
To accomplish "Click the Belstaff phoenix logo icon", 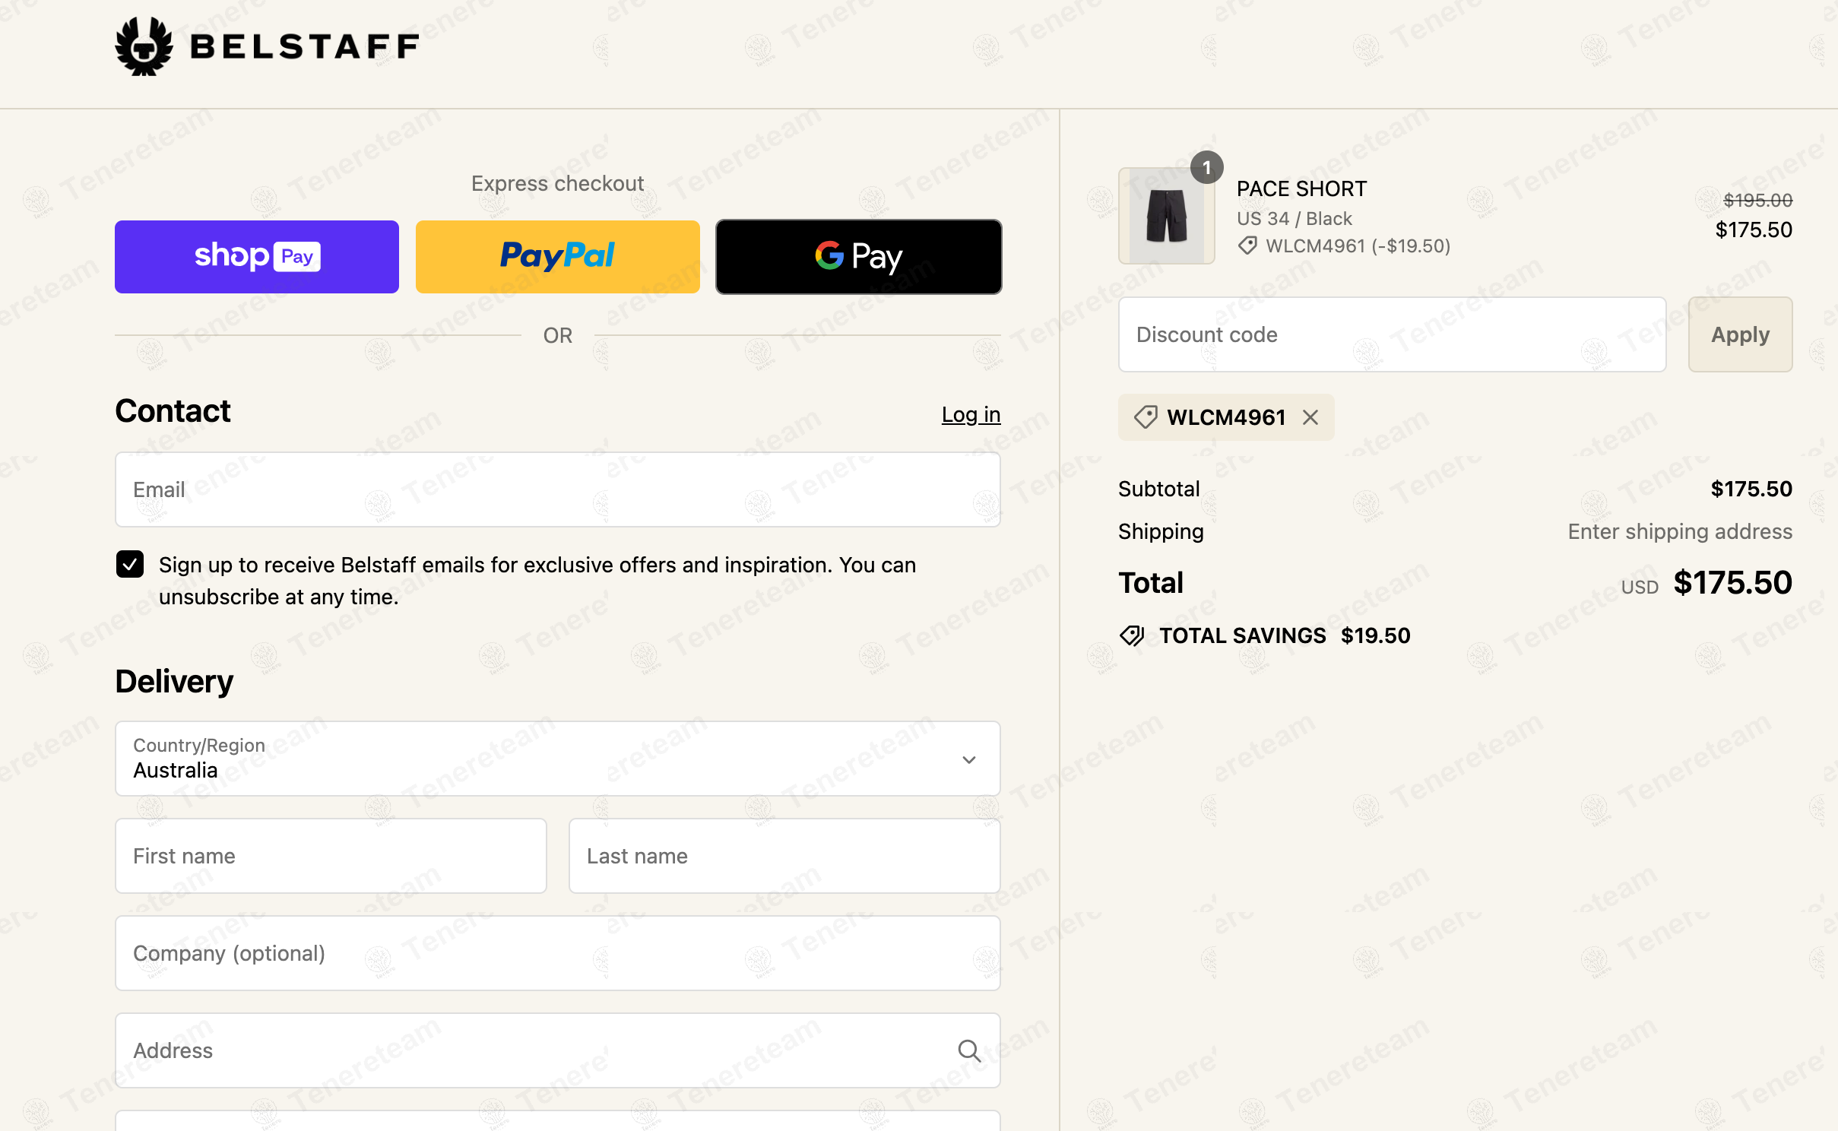I will coord(144,46).
